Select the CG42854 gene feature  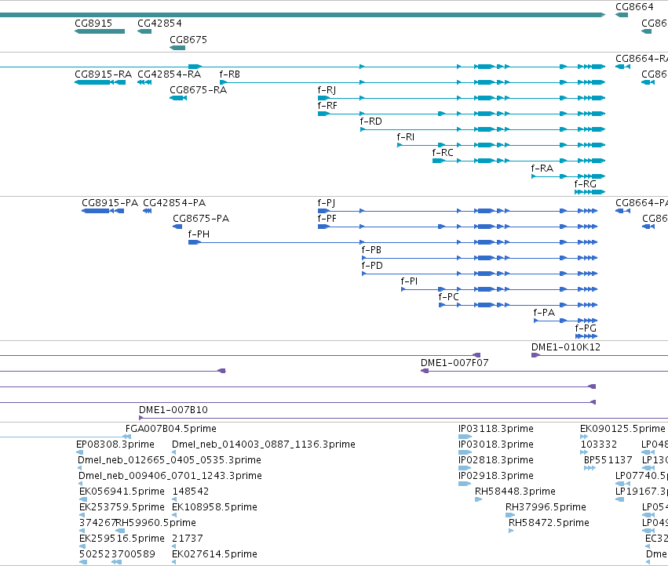click(x=144, y=31)
